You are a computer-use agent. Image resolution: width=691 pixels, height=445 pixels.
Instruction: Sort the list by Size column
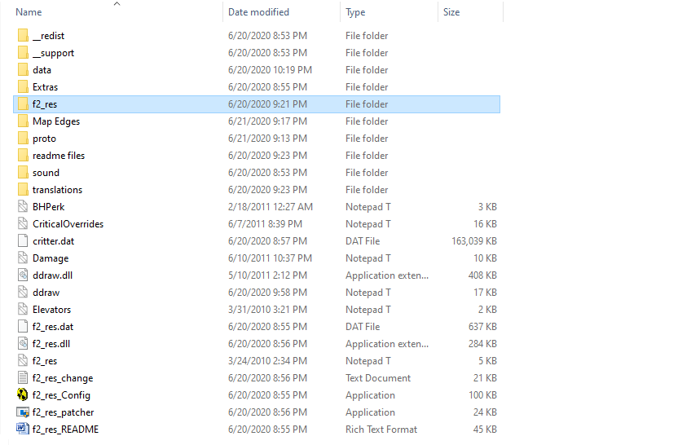pos(451,12)
